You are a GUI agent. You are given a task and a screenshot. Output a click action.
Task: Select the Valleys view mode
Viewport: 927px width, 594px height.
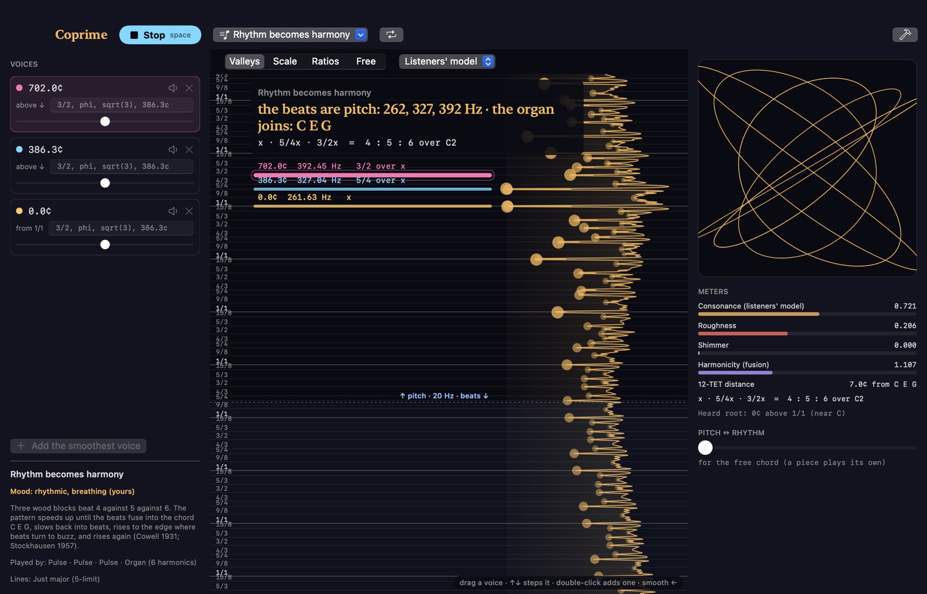(x=244, y=61)
